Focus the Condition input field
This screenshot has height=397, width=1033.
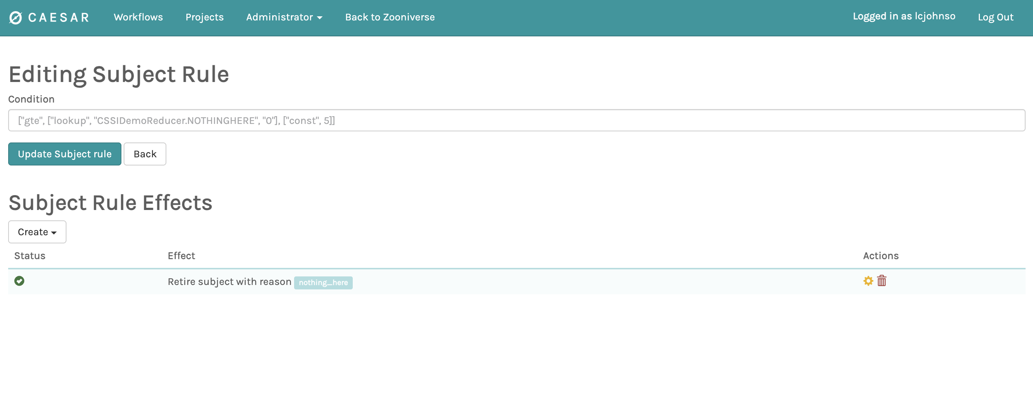pyautogui.click(x=516, y=120)
